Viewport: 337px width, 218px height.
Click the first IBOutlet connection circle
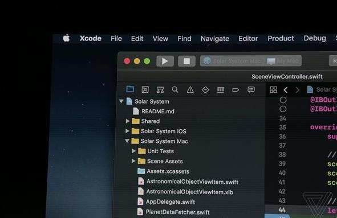click(x=283, y=100)
